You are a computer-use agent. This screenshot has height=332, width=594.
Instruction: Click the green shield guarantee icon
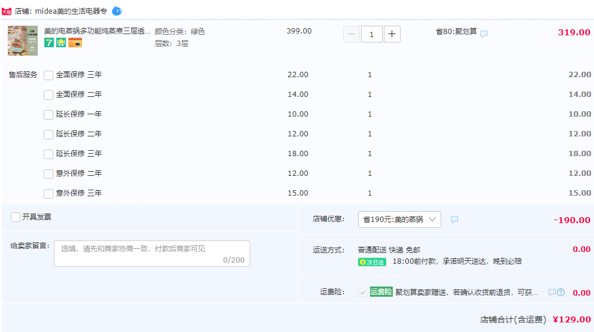click(x=61, y=43)
